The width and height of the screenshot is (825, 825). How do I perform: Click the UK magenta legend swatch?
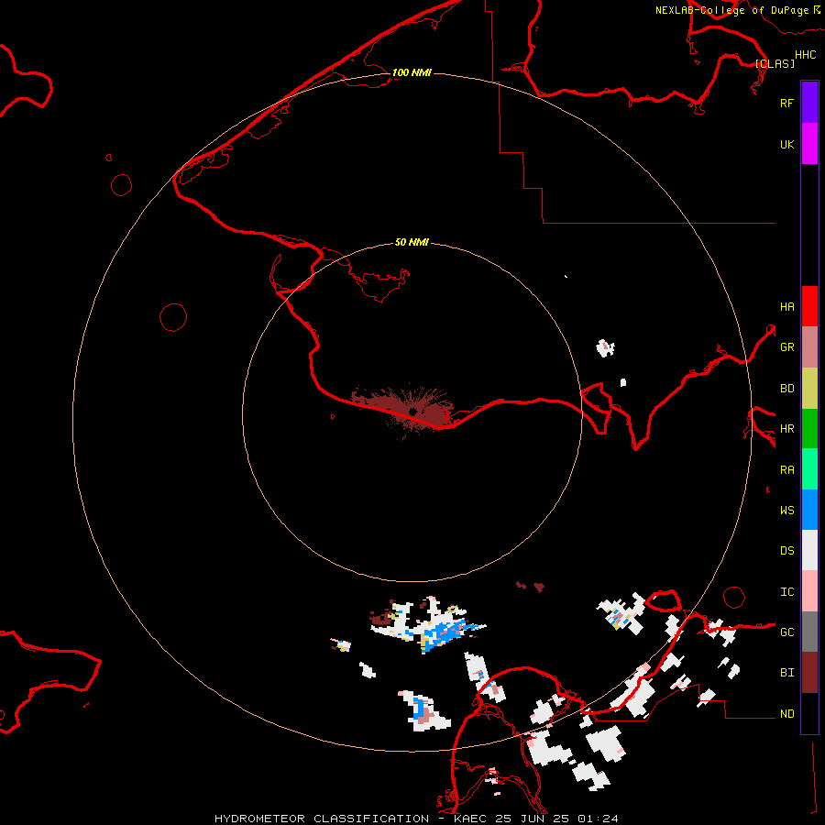coord(809,144)
